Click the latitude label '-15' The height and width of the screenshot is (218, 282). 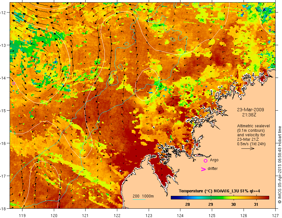click(4, 110)
